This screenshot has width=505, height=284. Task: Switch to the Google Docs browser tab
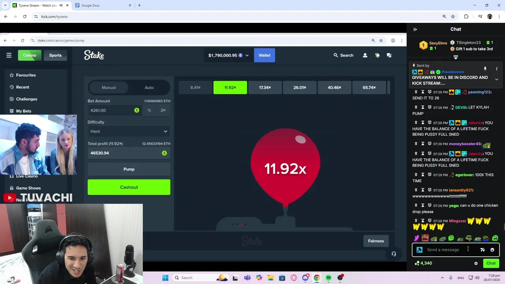click(x=103, y=6)
